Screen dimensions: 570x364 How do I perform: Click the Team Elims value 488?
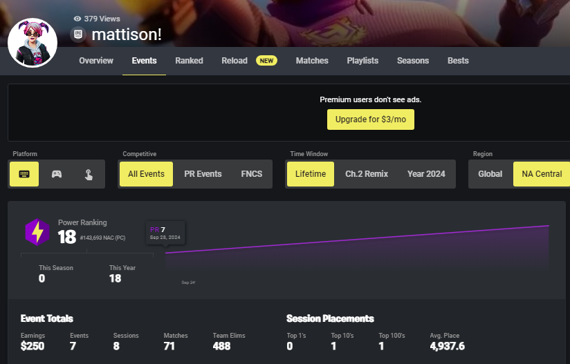pos(222,346)
